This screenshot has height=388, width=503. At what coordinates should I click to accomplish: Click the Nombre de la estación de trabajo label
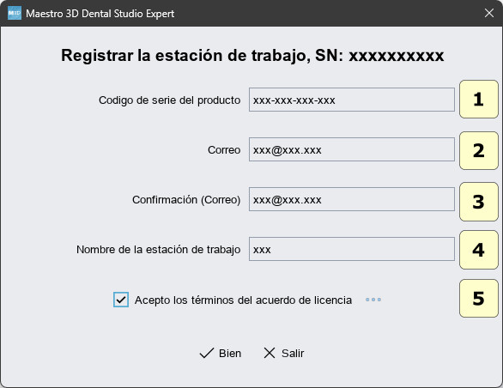coord(158,249)
